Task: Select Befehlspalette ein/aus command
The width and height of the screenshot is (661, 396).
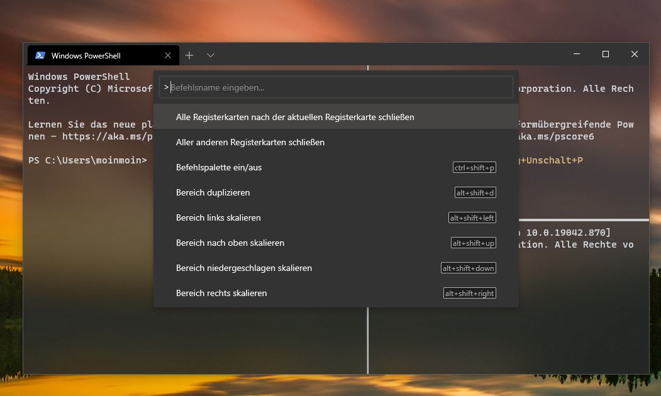Action: pos(336,167)
